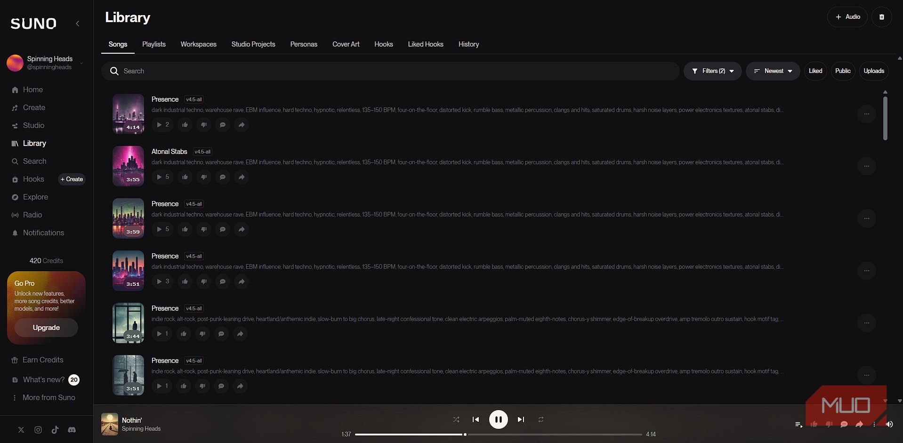Viewport: 903px width, 443px height.
Task: Open Suno's Discord server
Action: [x=72, y=430]
